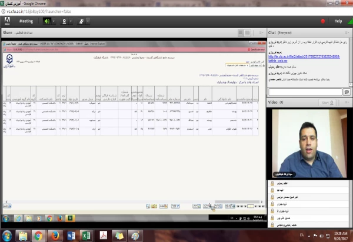Open Microsoft Word from the taskbar
The height and width of the screenshot is (242, 353).
pyautogui.click(x=71, y=236)
